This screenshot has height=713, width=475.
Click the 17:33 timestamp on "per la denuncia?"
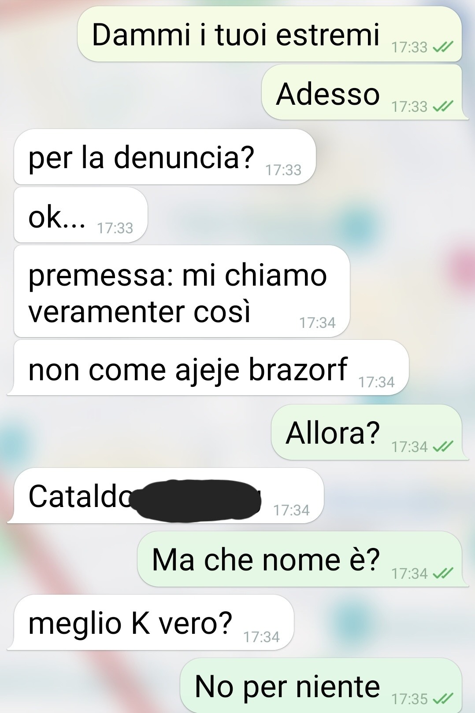283,170
